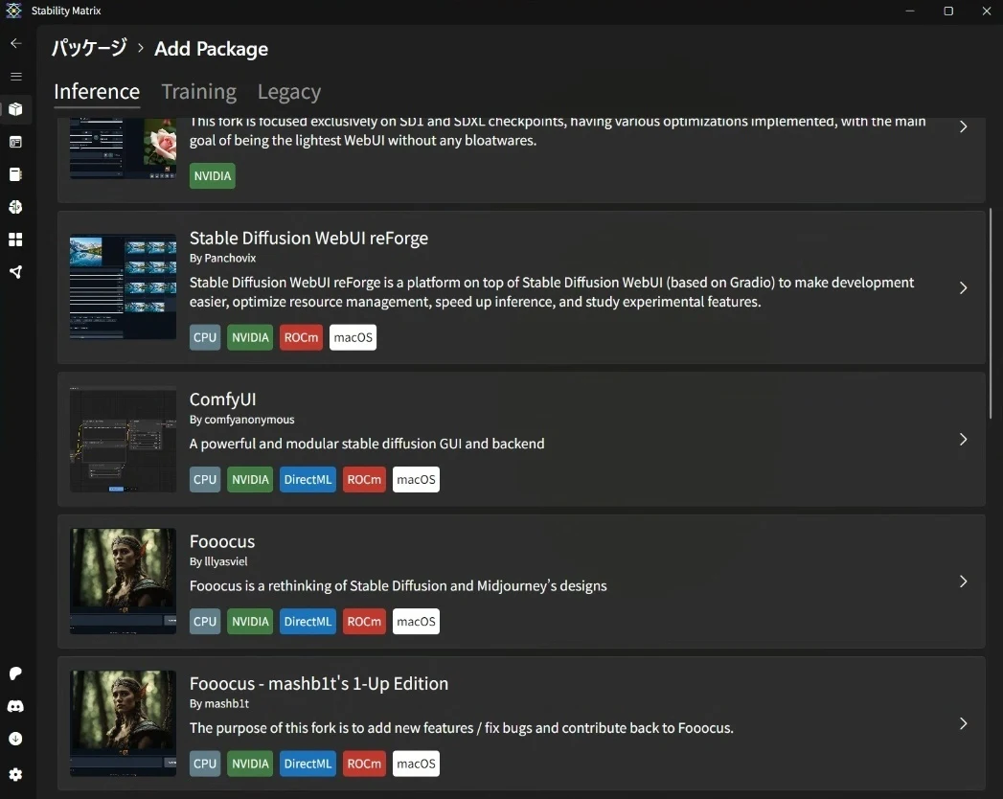Switch to the Legacy tab
The image size is (1003, 799).
coord(289,92)
